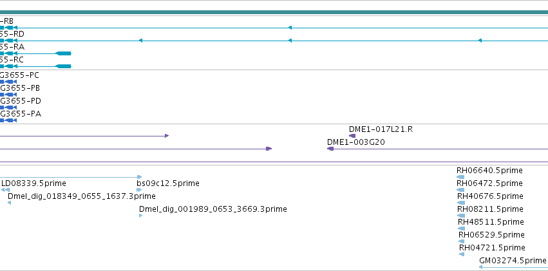The image size is (548, 271).
Task: Open the LD08339.5prime EST label
Action: click(33, 183)
